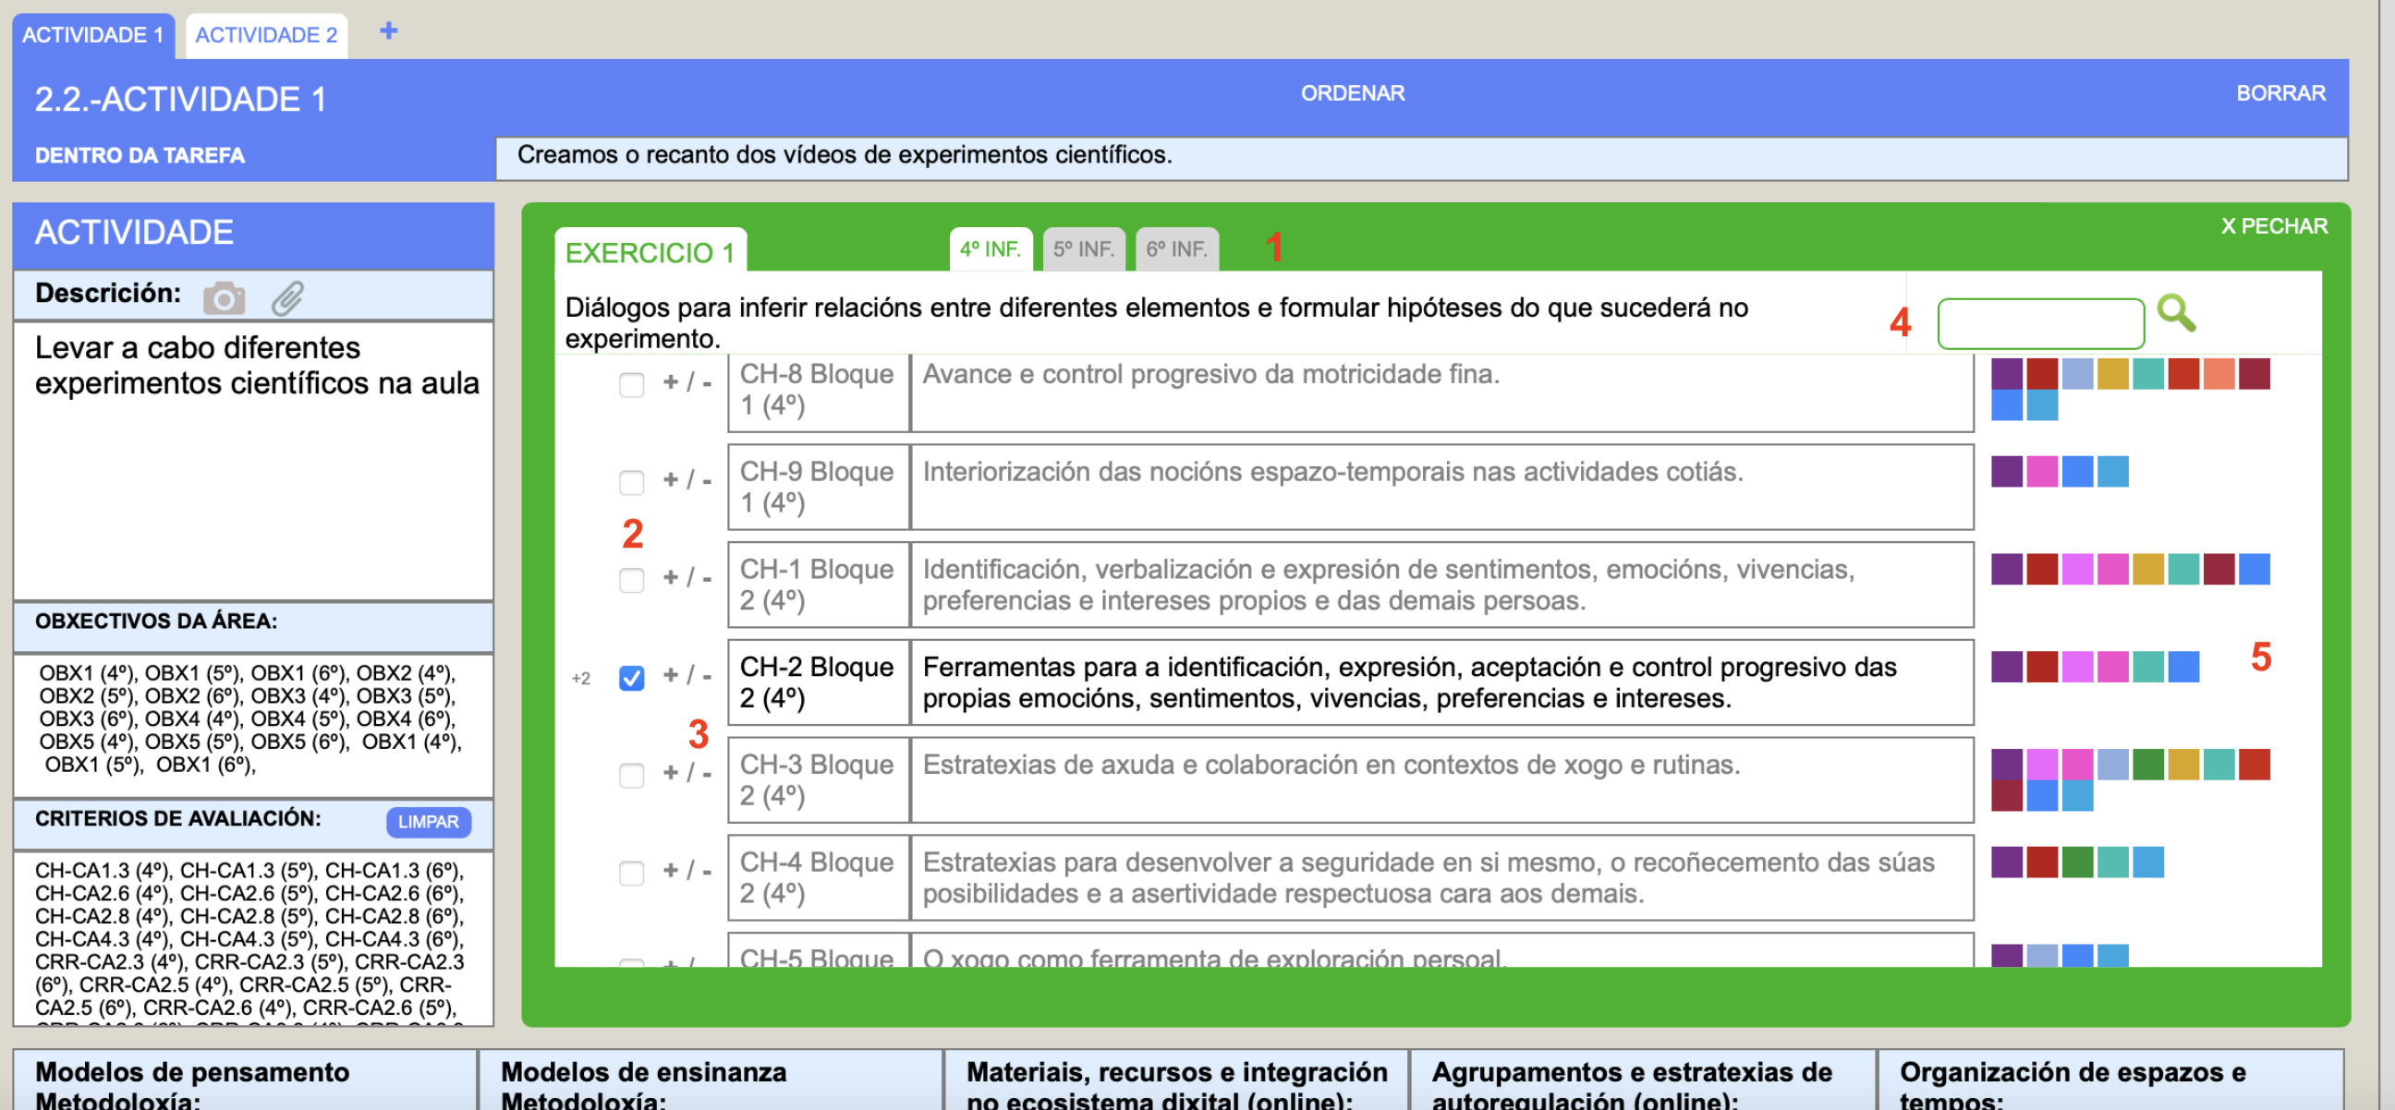Add a new activity tab with plus icon
This screenshot has height=1110, width=2395.
click(x=389, y=30)
